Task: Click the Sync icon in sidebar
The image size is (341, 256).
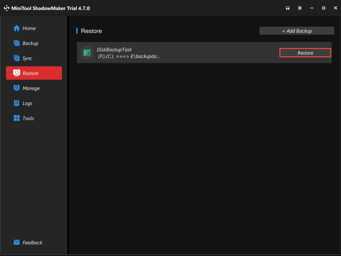Action: tap(17, 58)
